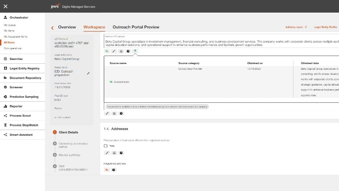Select Ownership and related parties step

click(73, 145)
